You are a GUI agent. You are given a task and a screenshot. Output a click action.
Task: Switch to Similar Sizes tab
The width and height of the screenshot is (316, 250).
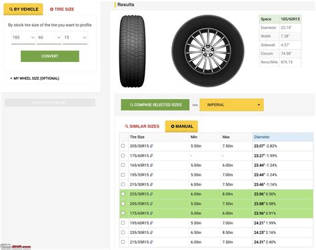[x=142, y=126]
